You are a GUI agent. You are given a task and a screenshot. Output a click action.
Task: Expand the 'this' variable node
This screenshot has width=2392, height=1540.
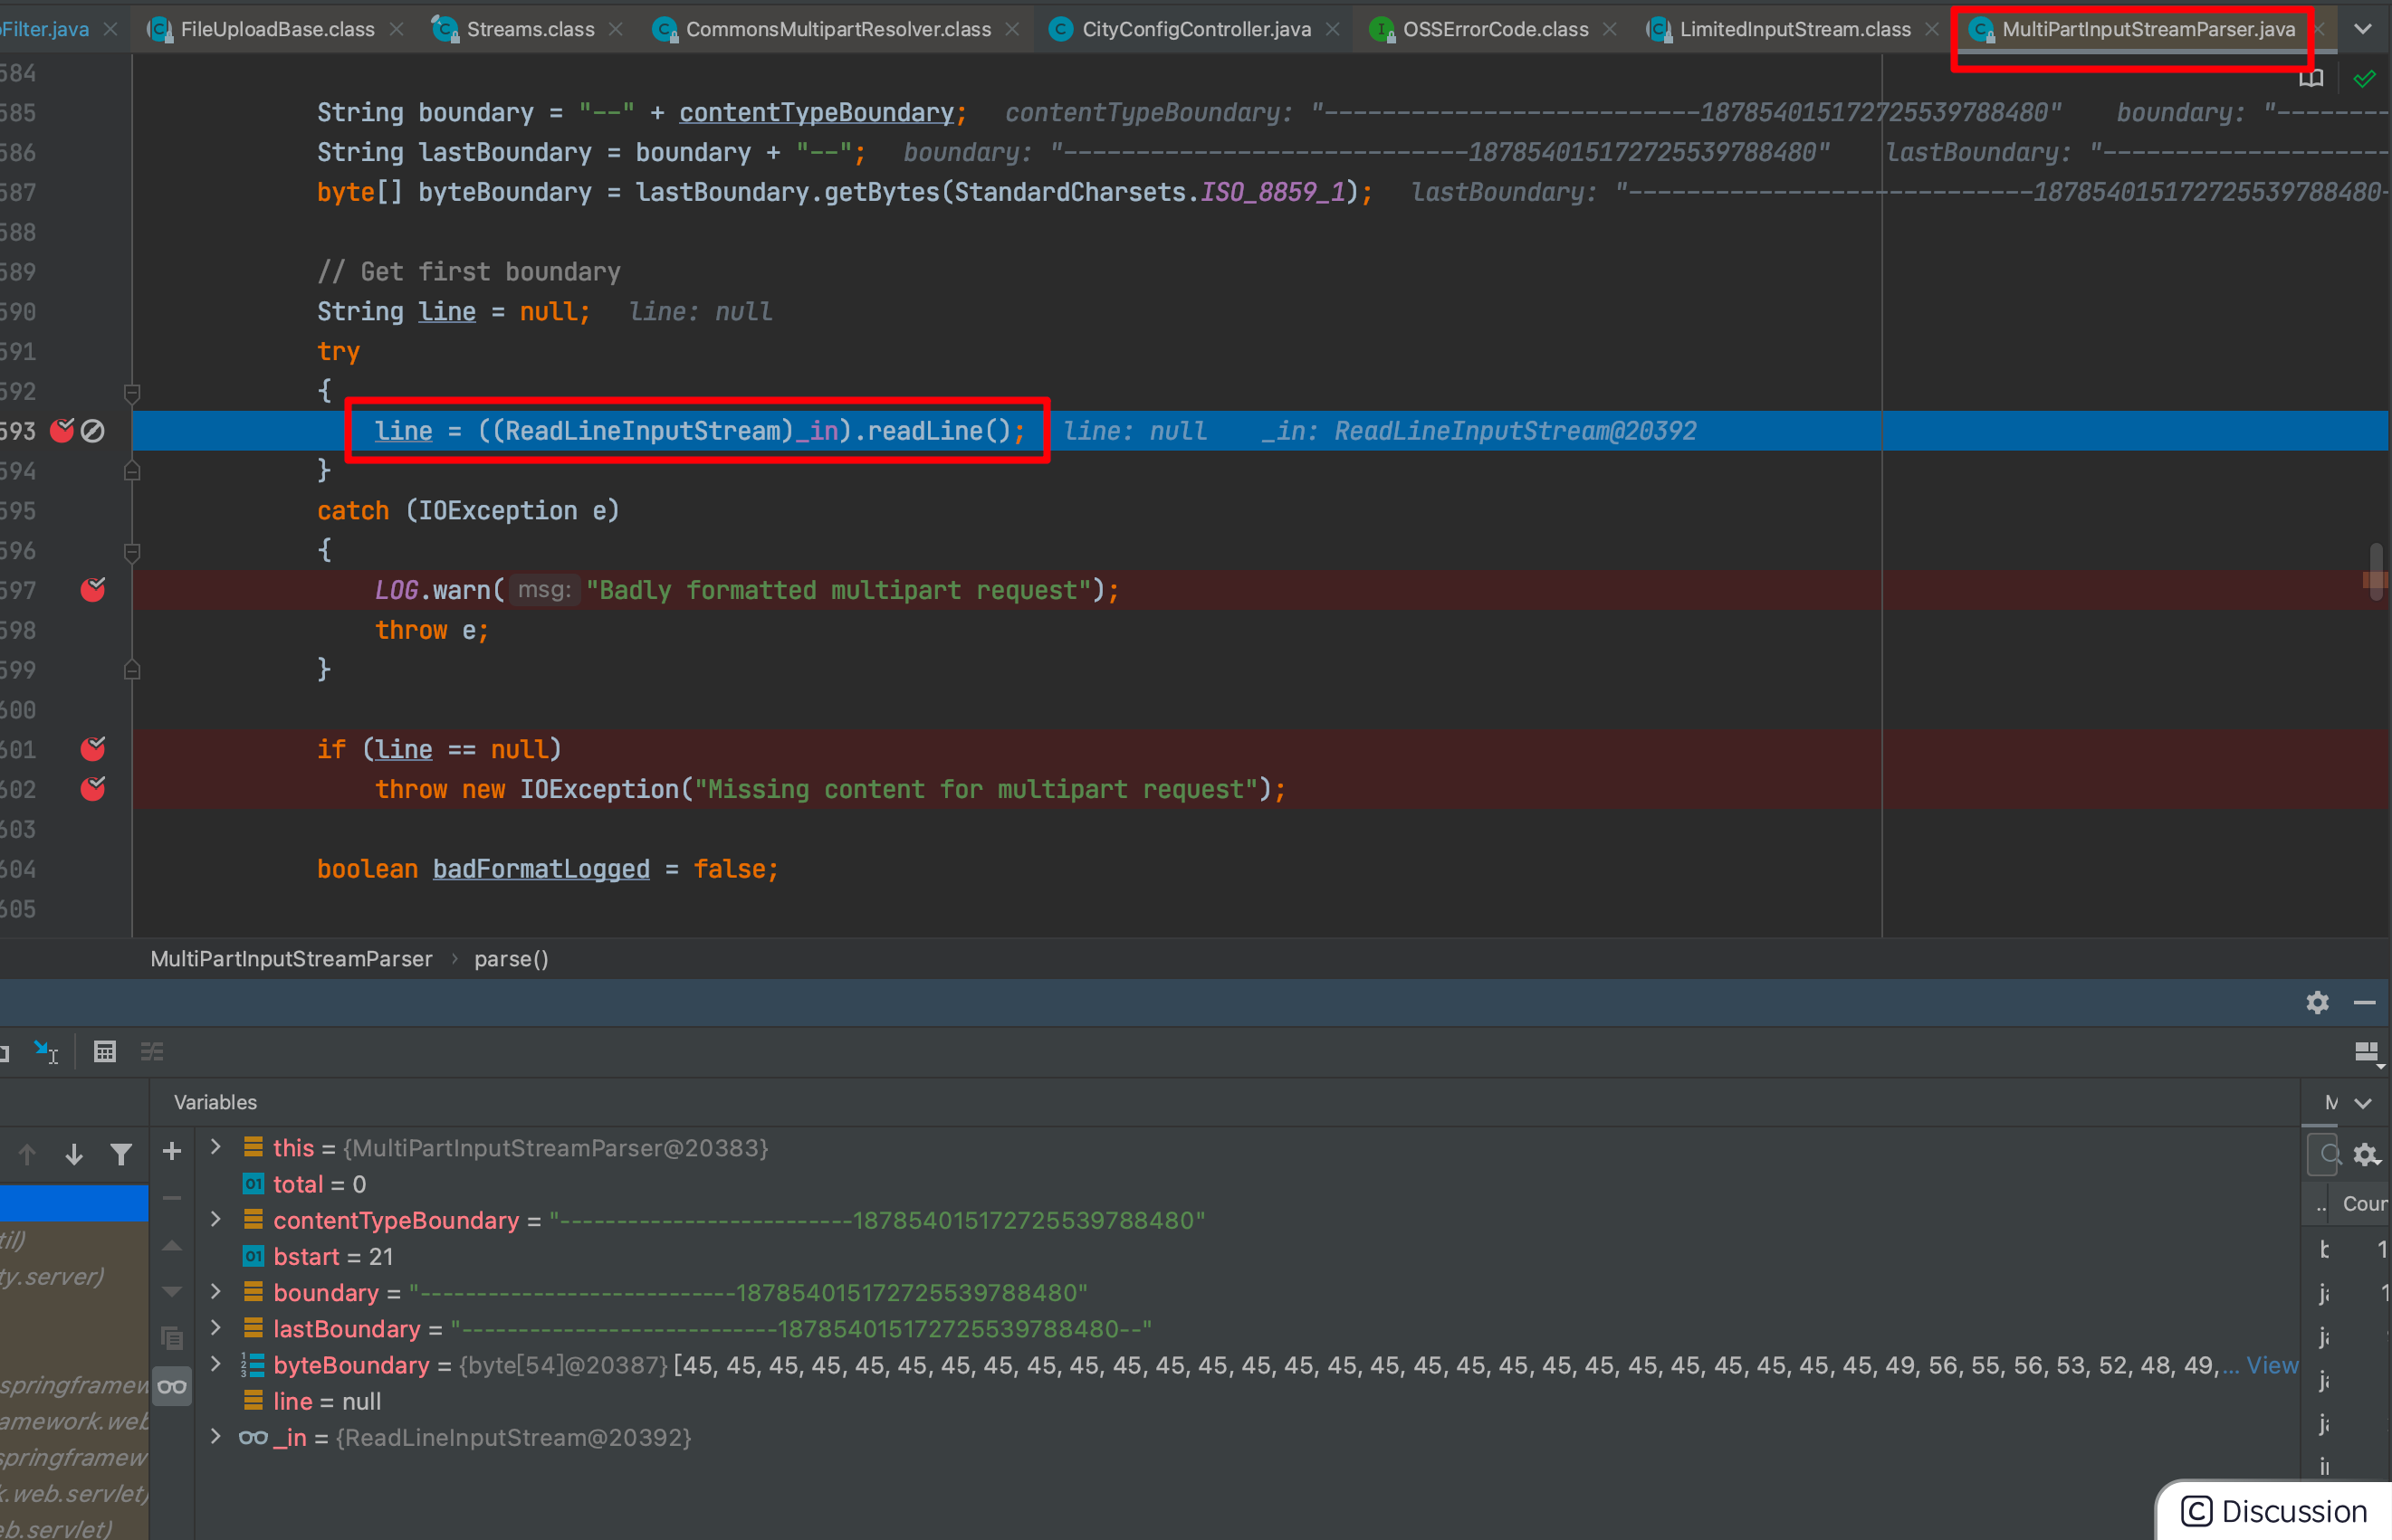215,1147
